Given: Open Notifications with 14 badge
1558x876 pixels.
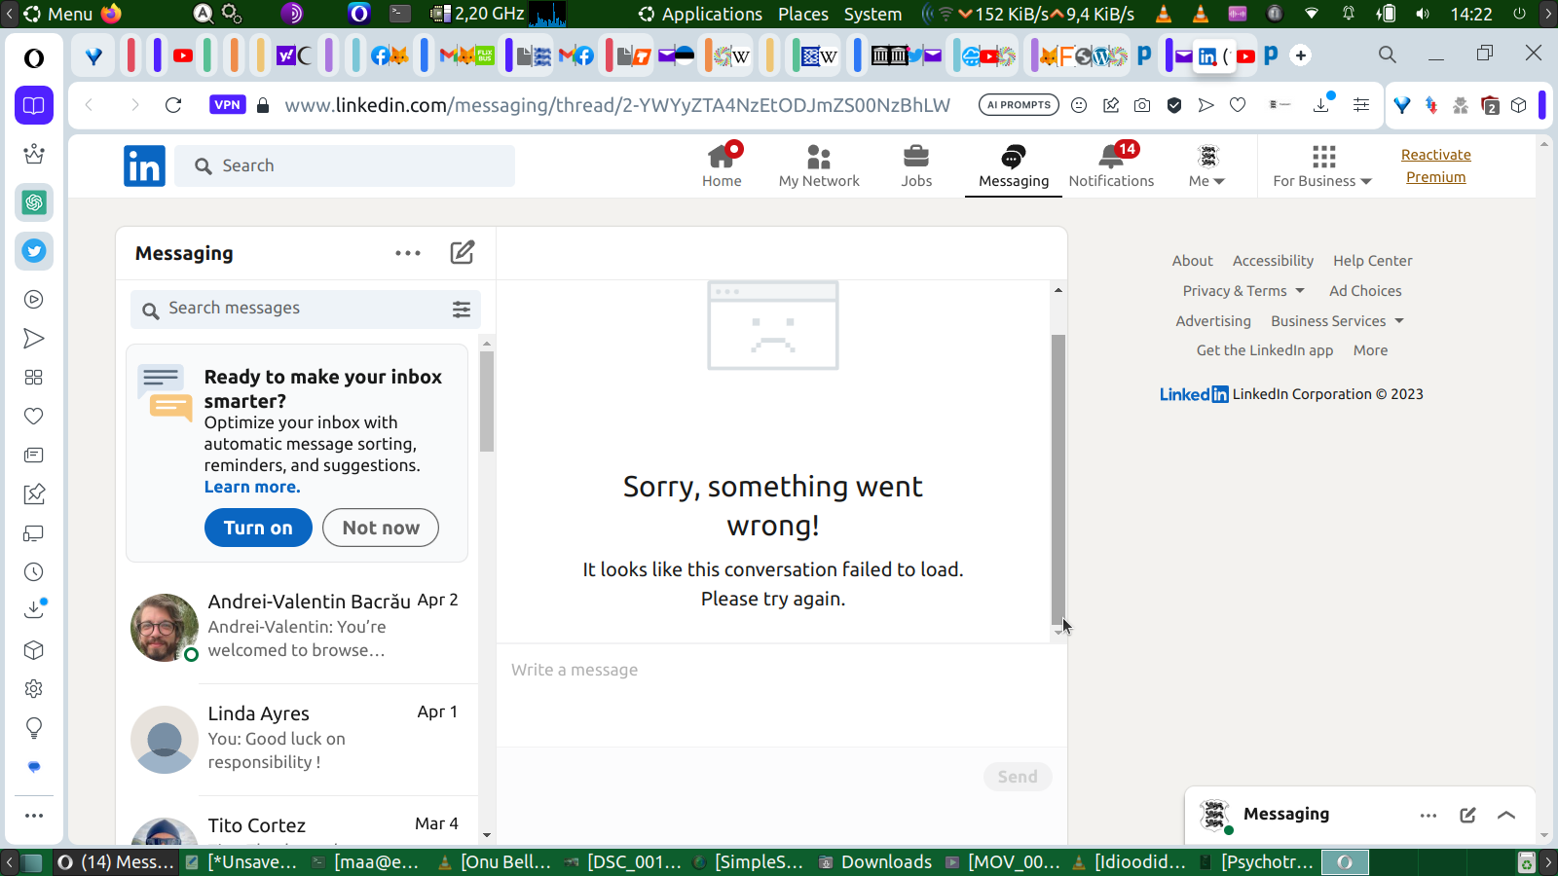Looking at the screenshot, I should pos(1111,165).
